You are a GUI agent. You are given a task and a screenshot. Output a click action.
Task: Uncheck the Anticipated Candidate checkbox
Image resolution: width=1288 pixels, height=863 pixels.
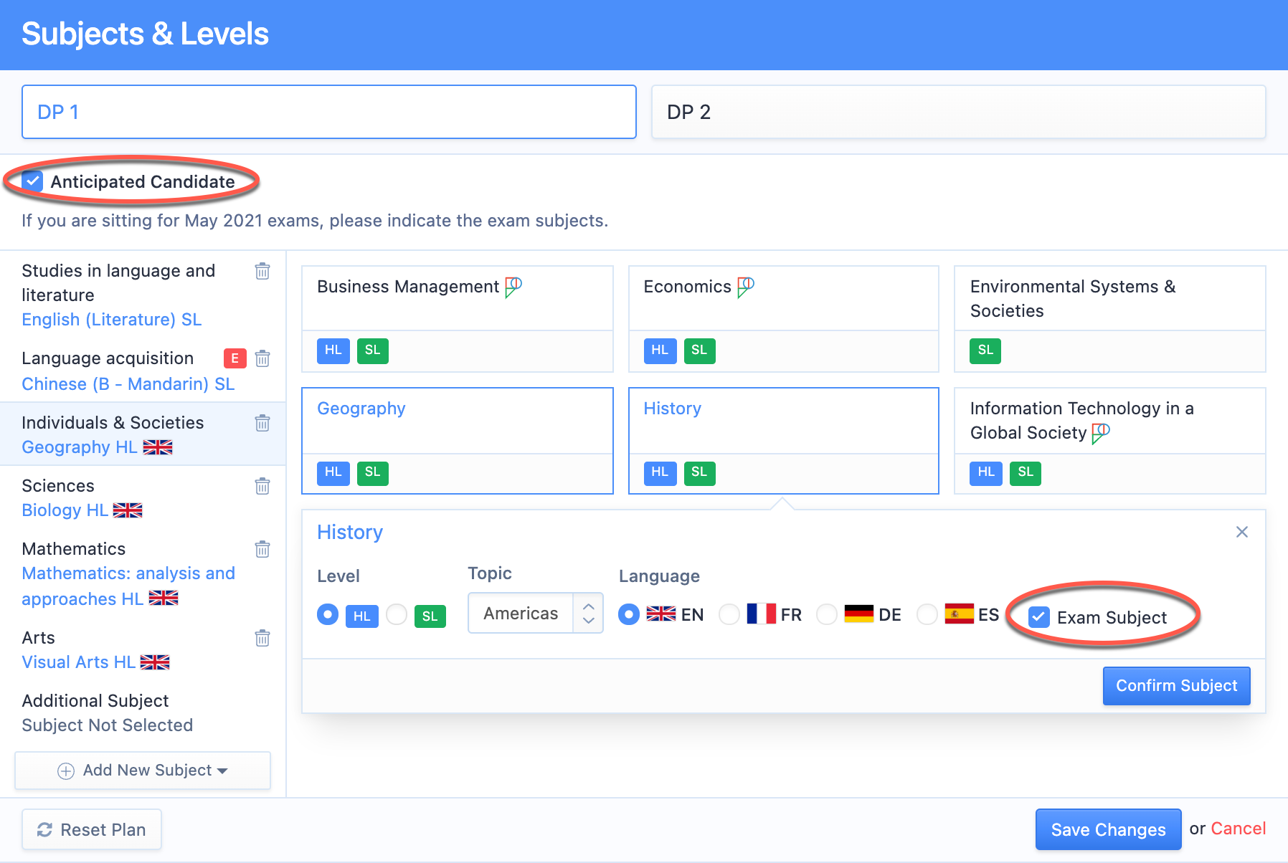[x=33, y=181]
